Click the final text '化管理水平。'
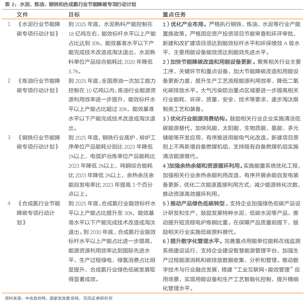Viewport: 305px width, 302px height. (178, 288)
